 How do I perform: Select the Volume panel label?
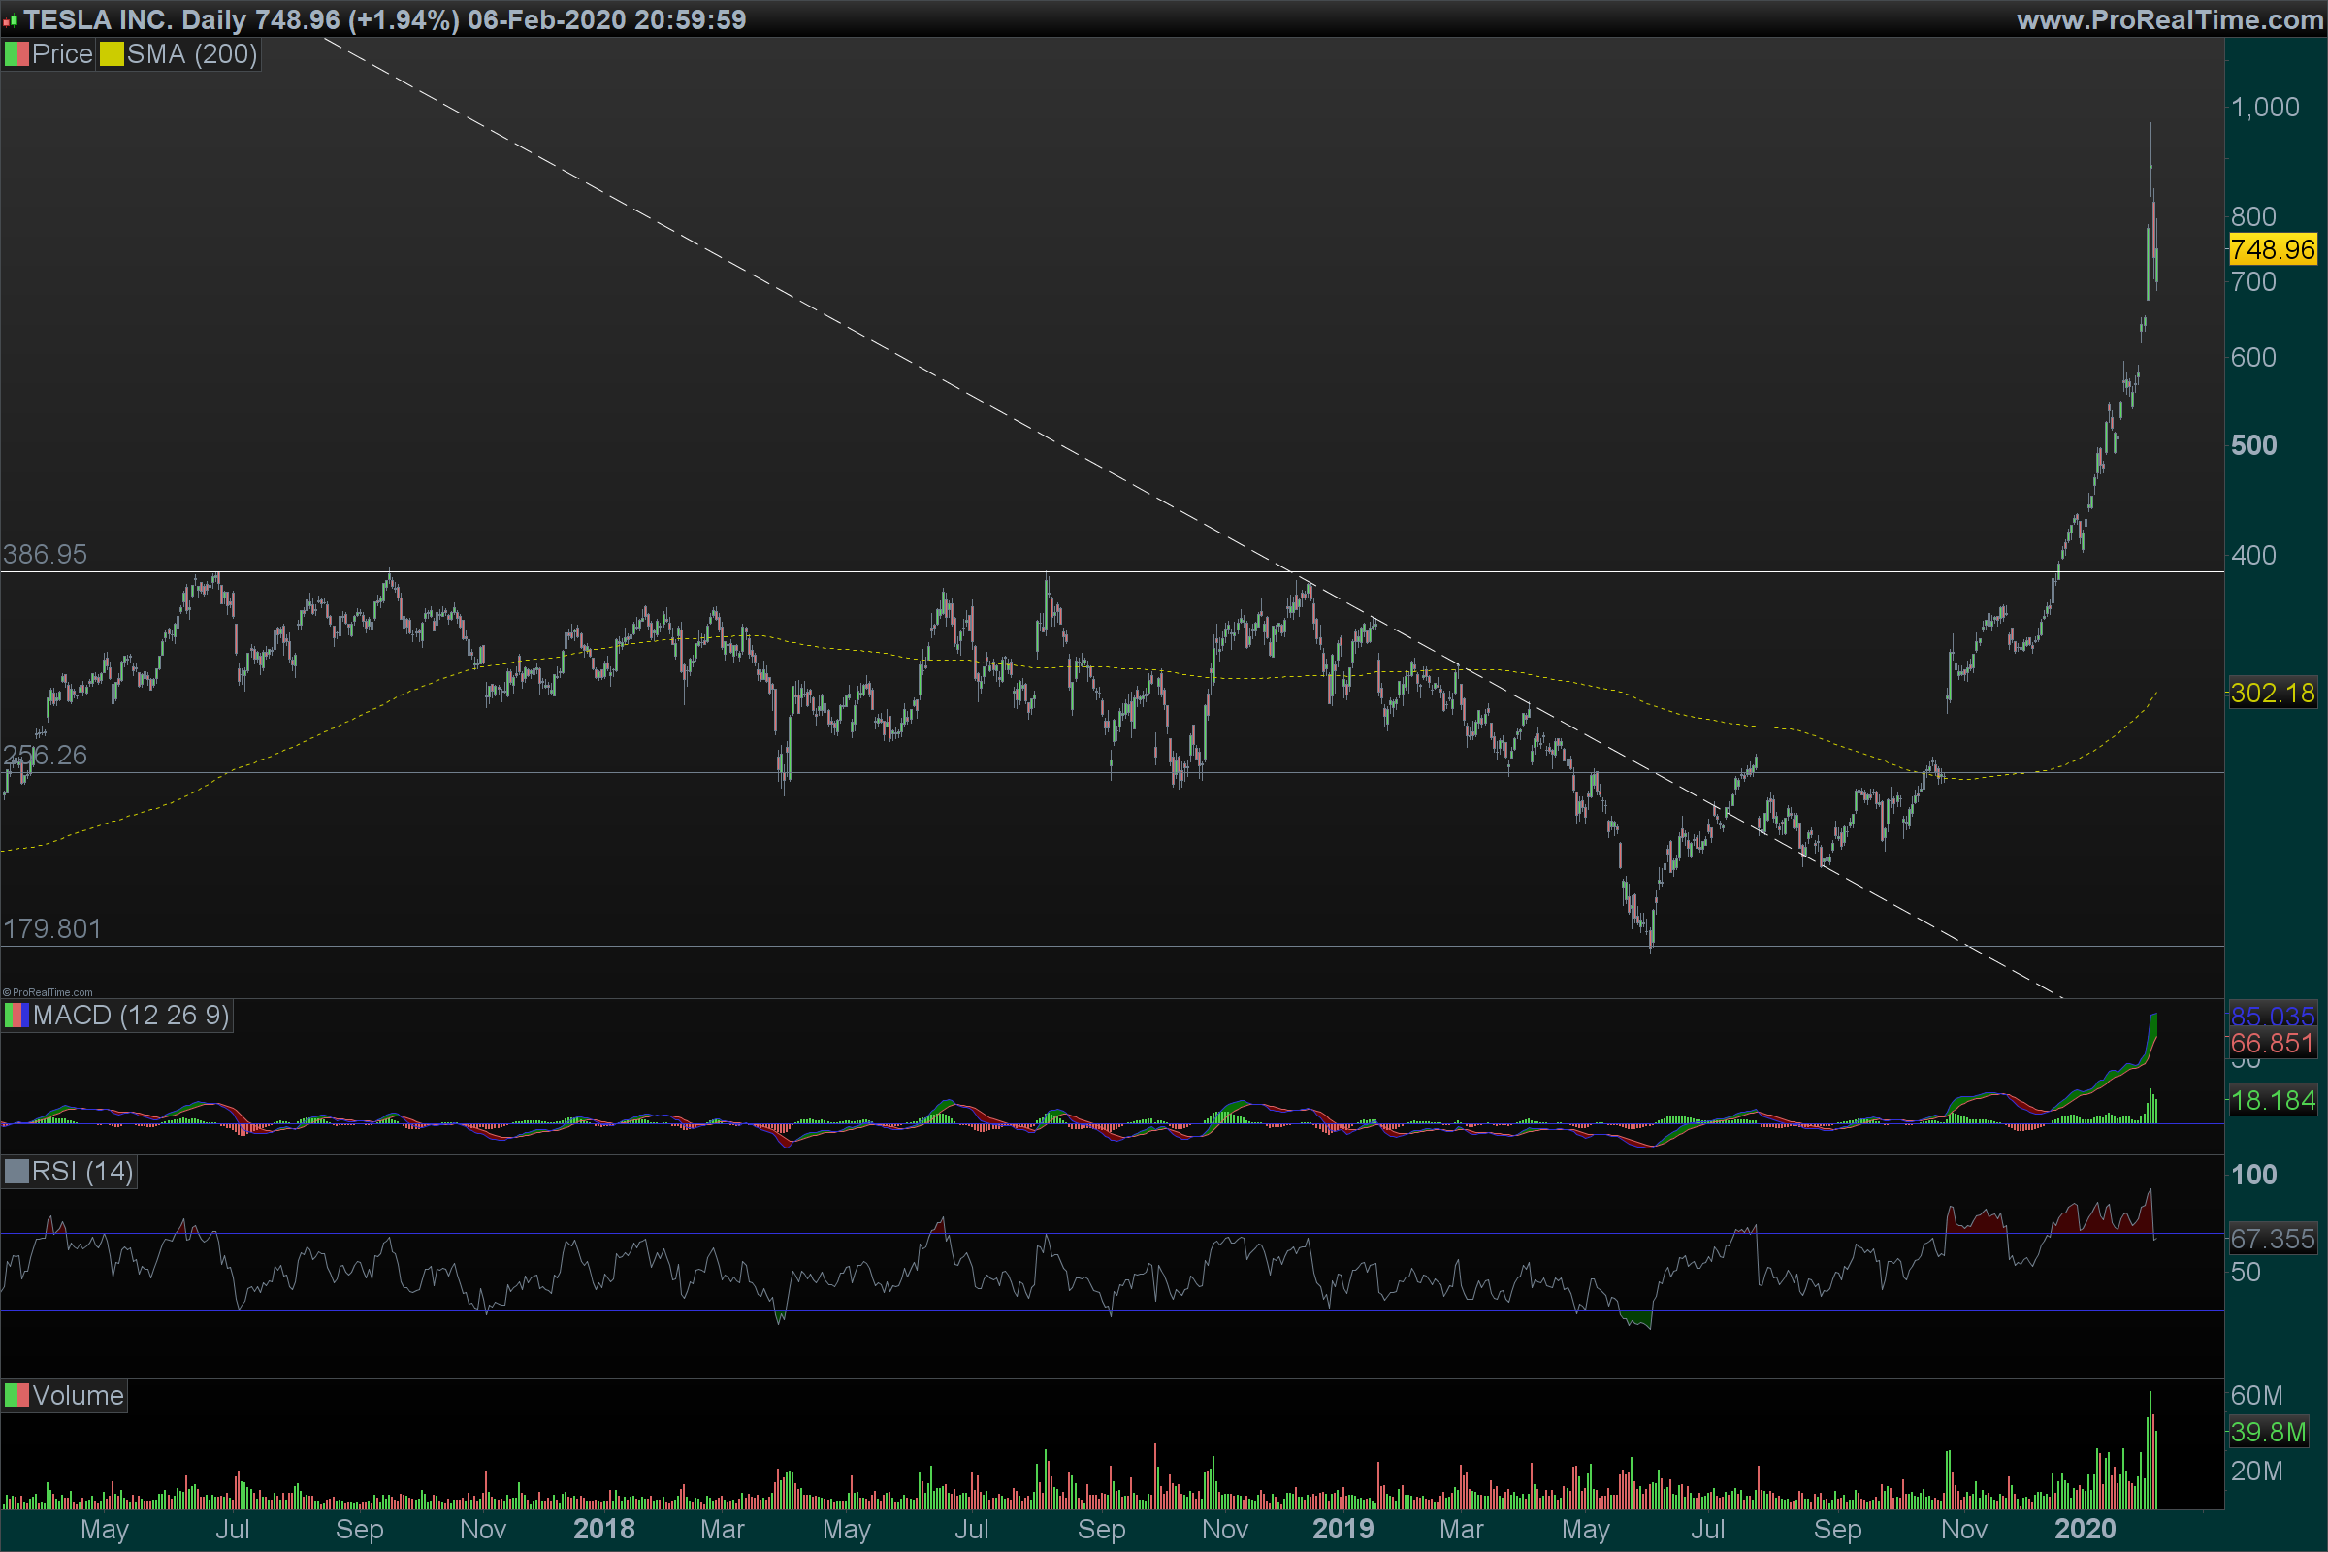point(78,1396)
